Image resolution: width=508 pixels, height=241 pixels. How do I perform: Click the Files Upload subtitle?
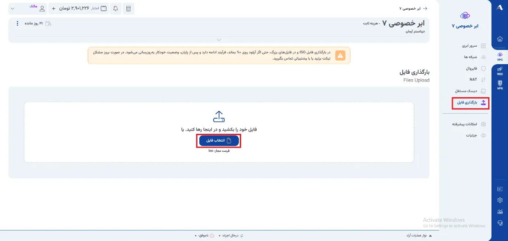[x=416, y=80]
